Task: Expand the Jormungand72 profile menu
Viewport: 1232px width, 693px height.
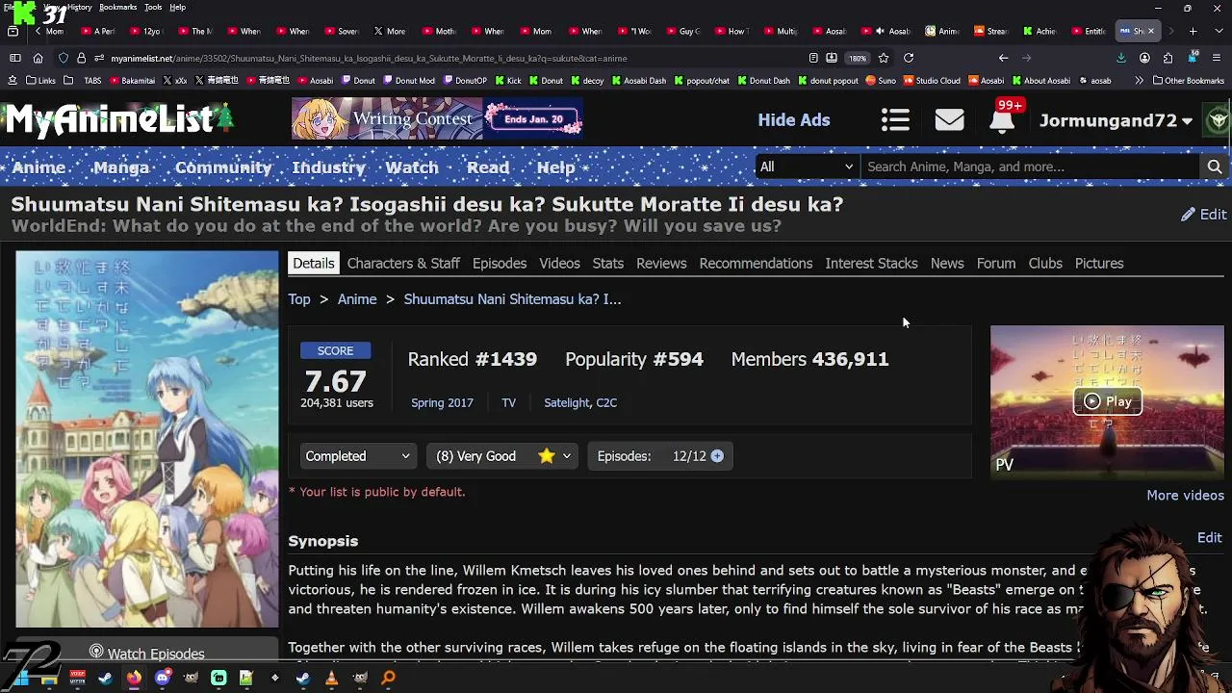Action: tap(1116, 120)
